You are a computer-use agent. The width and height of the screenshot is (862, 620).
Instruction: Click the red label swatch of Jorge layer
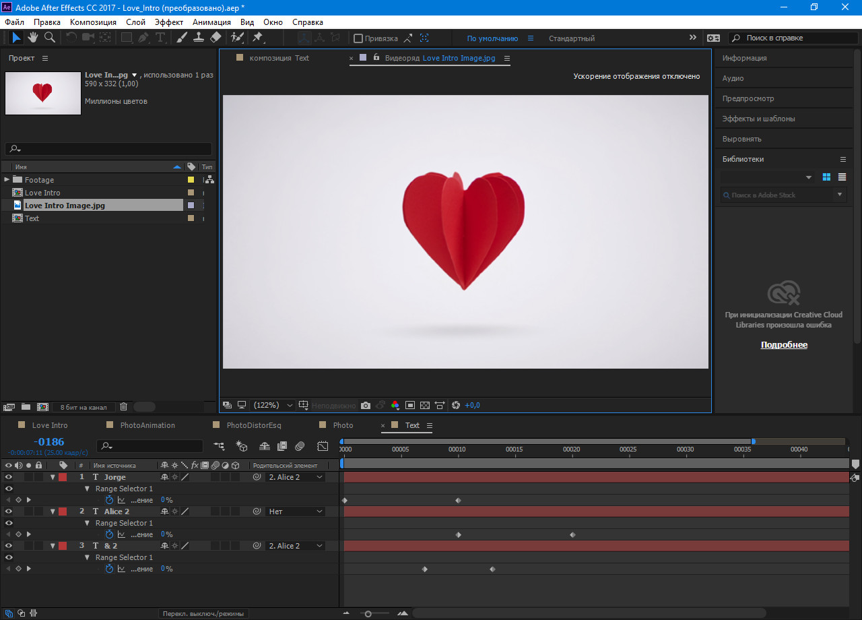63,477
